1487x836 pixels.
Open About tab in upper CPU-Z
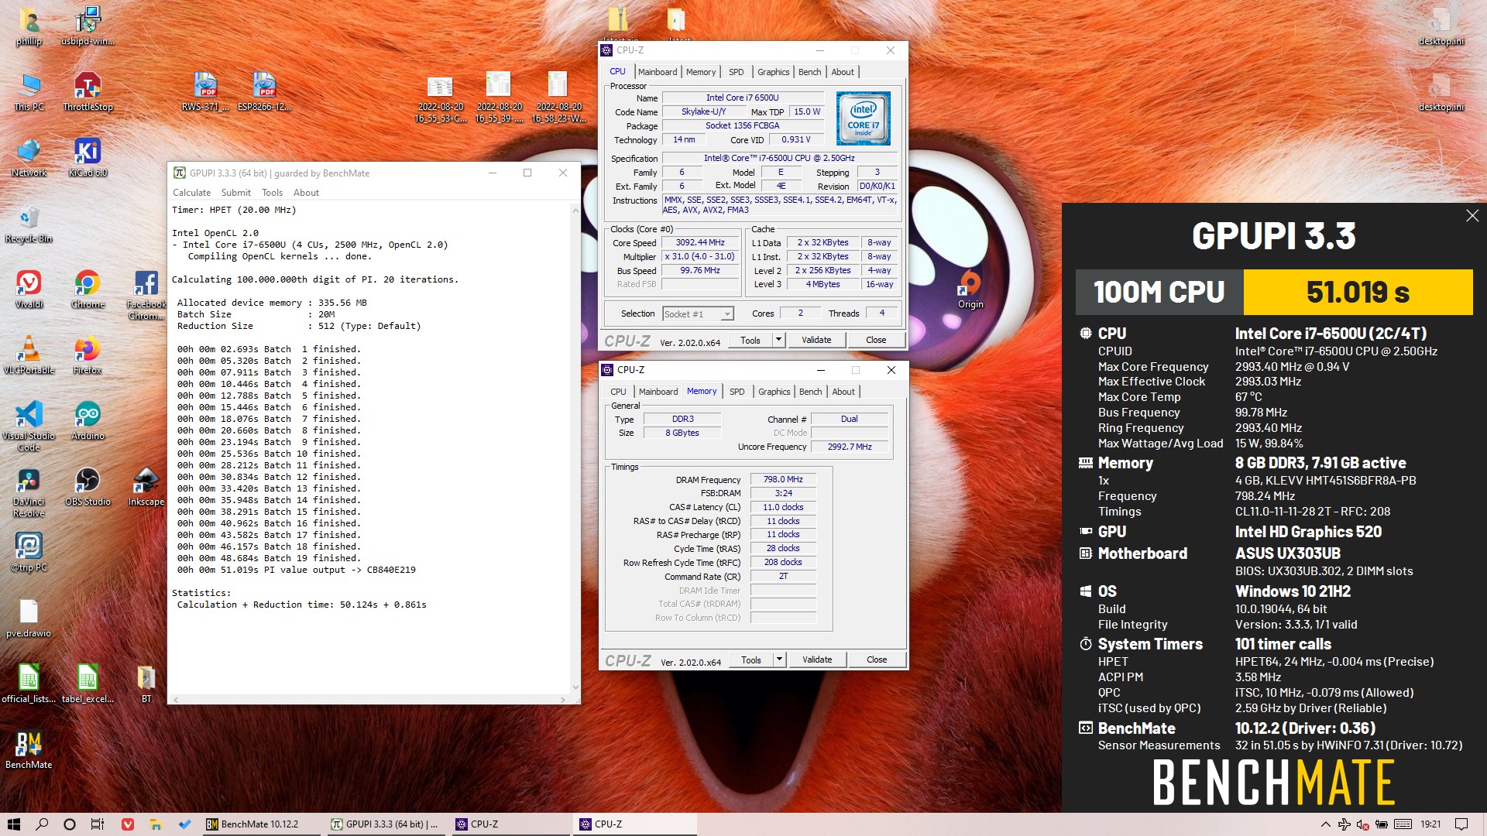pos(843,72)
